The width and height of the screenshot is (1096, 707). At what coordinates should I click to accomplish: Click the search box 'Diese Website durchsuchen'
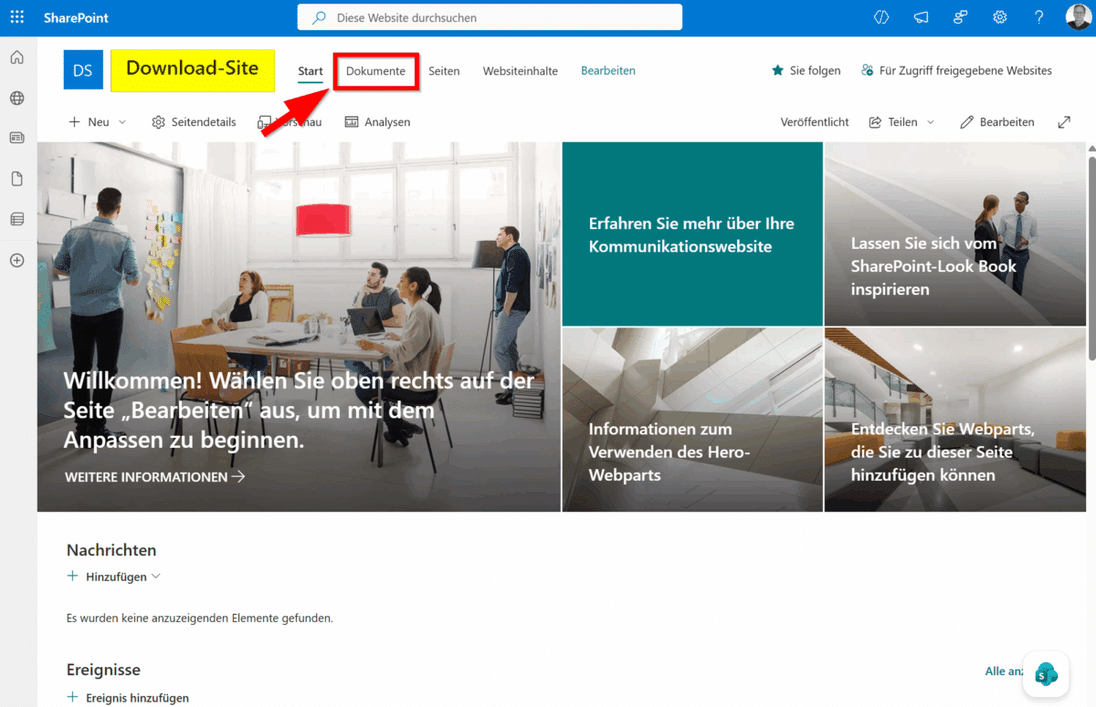[x=490, y=17]
